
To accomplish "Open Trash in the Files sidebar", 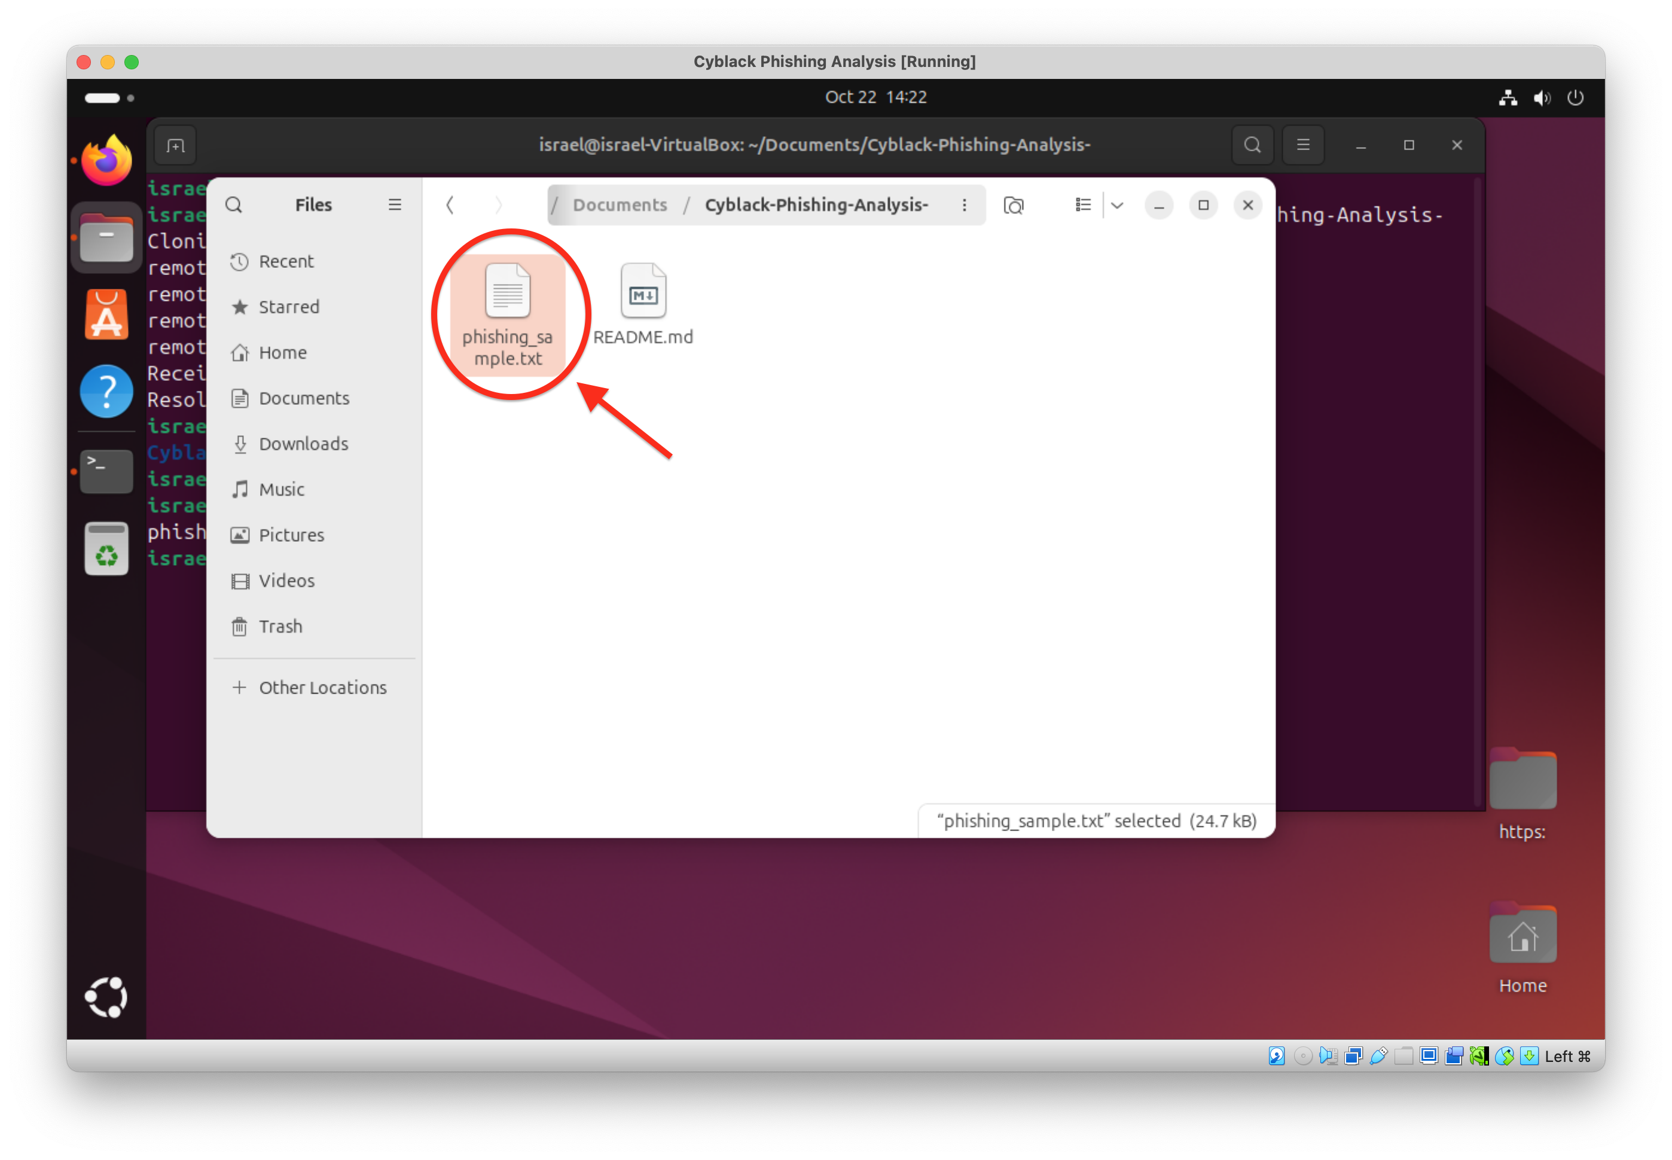I will click(280, 627).
